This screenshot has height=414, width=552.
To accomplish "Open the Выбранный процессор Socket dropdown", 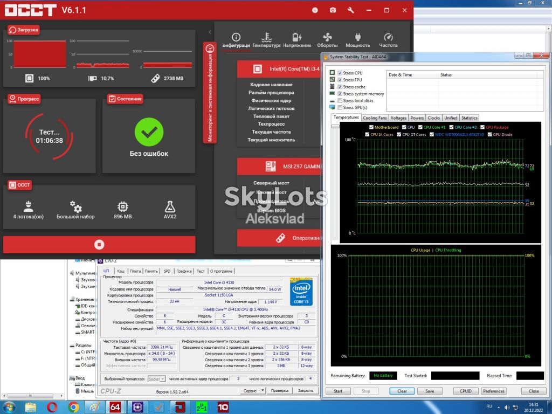I will click(156, 379).
